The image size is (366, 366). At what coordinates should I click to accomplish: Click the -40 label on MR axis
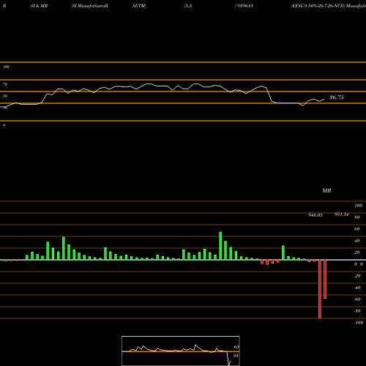coord(357,288)
